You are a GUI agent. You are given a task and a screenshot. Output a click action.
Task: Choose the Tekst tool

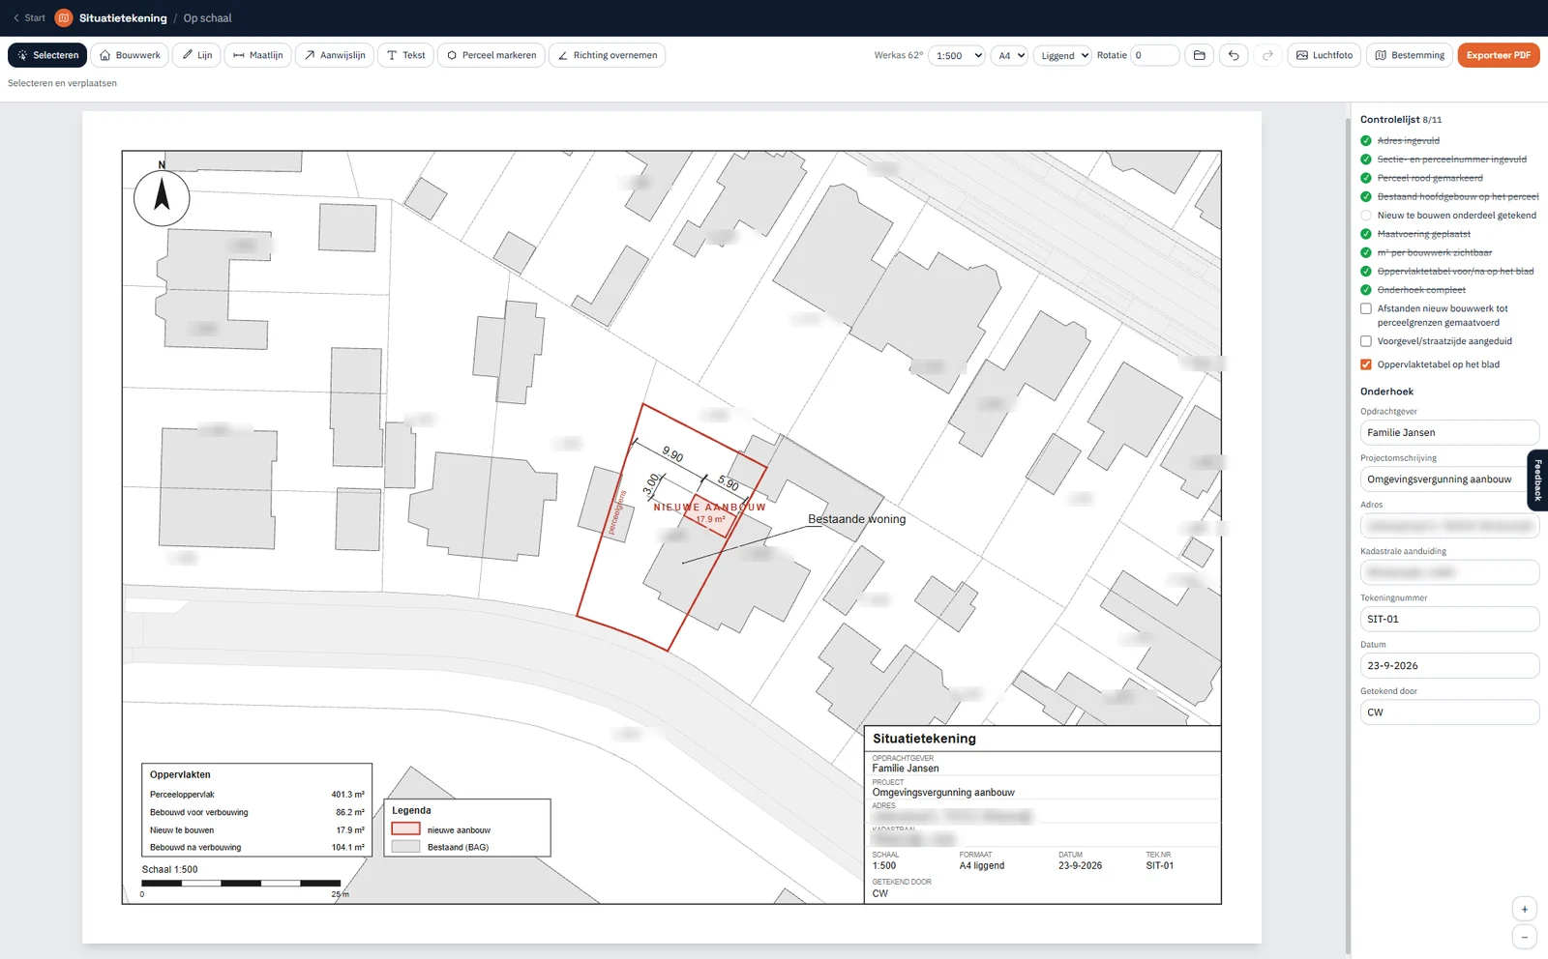click(405, 55)
